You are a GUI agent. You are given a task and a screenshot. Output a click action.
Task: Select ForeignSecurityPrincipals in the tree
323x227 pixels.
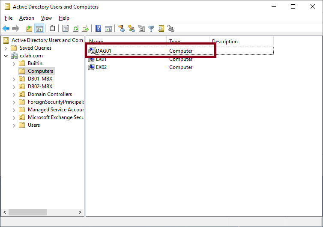[x=56, y=102]
